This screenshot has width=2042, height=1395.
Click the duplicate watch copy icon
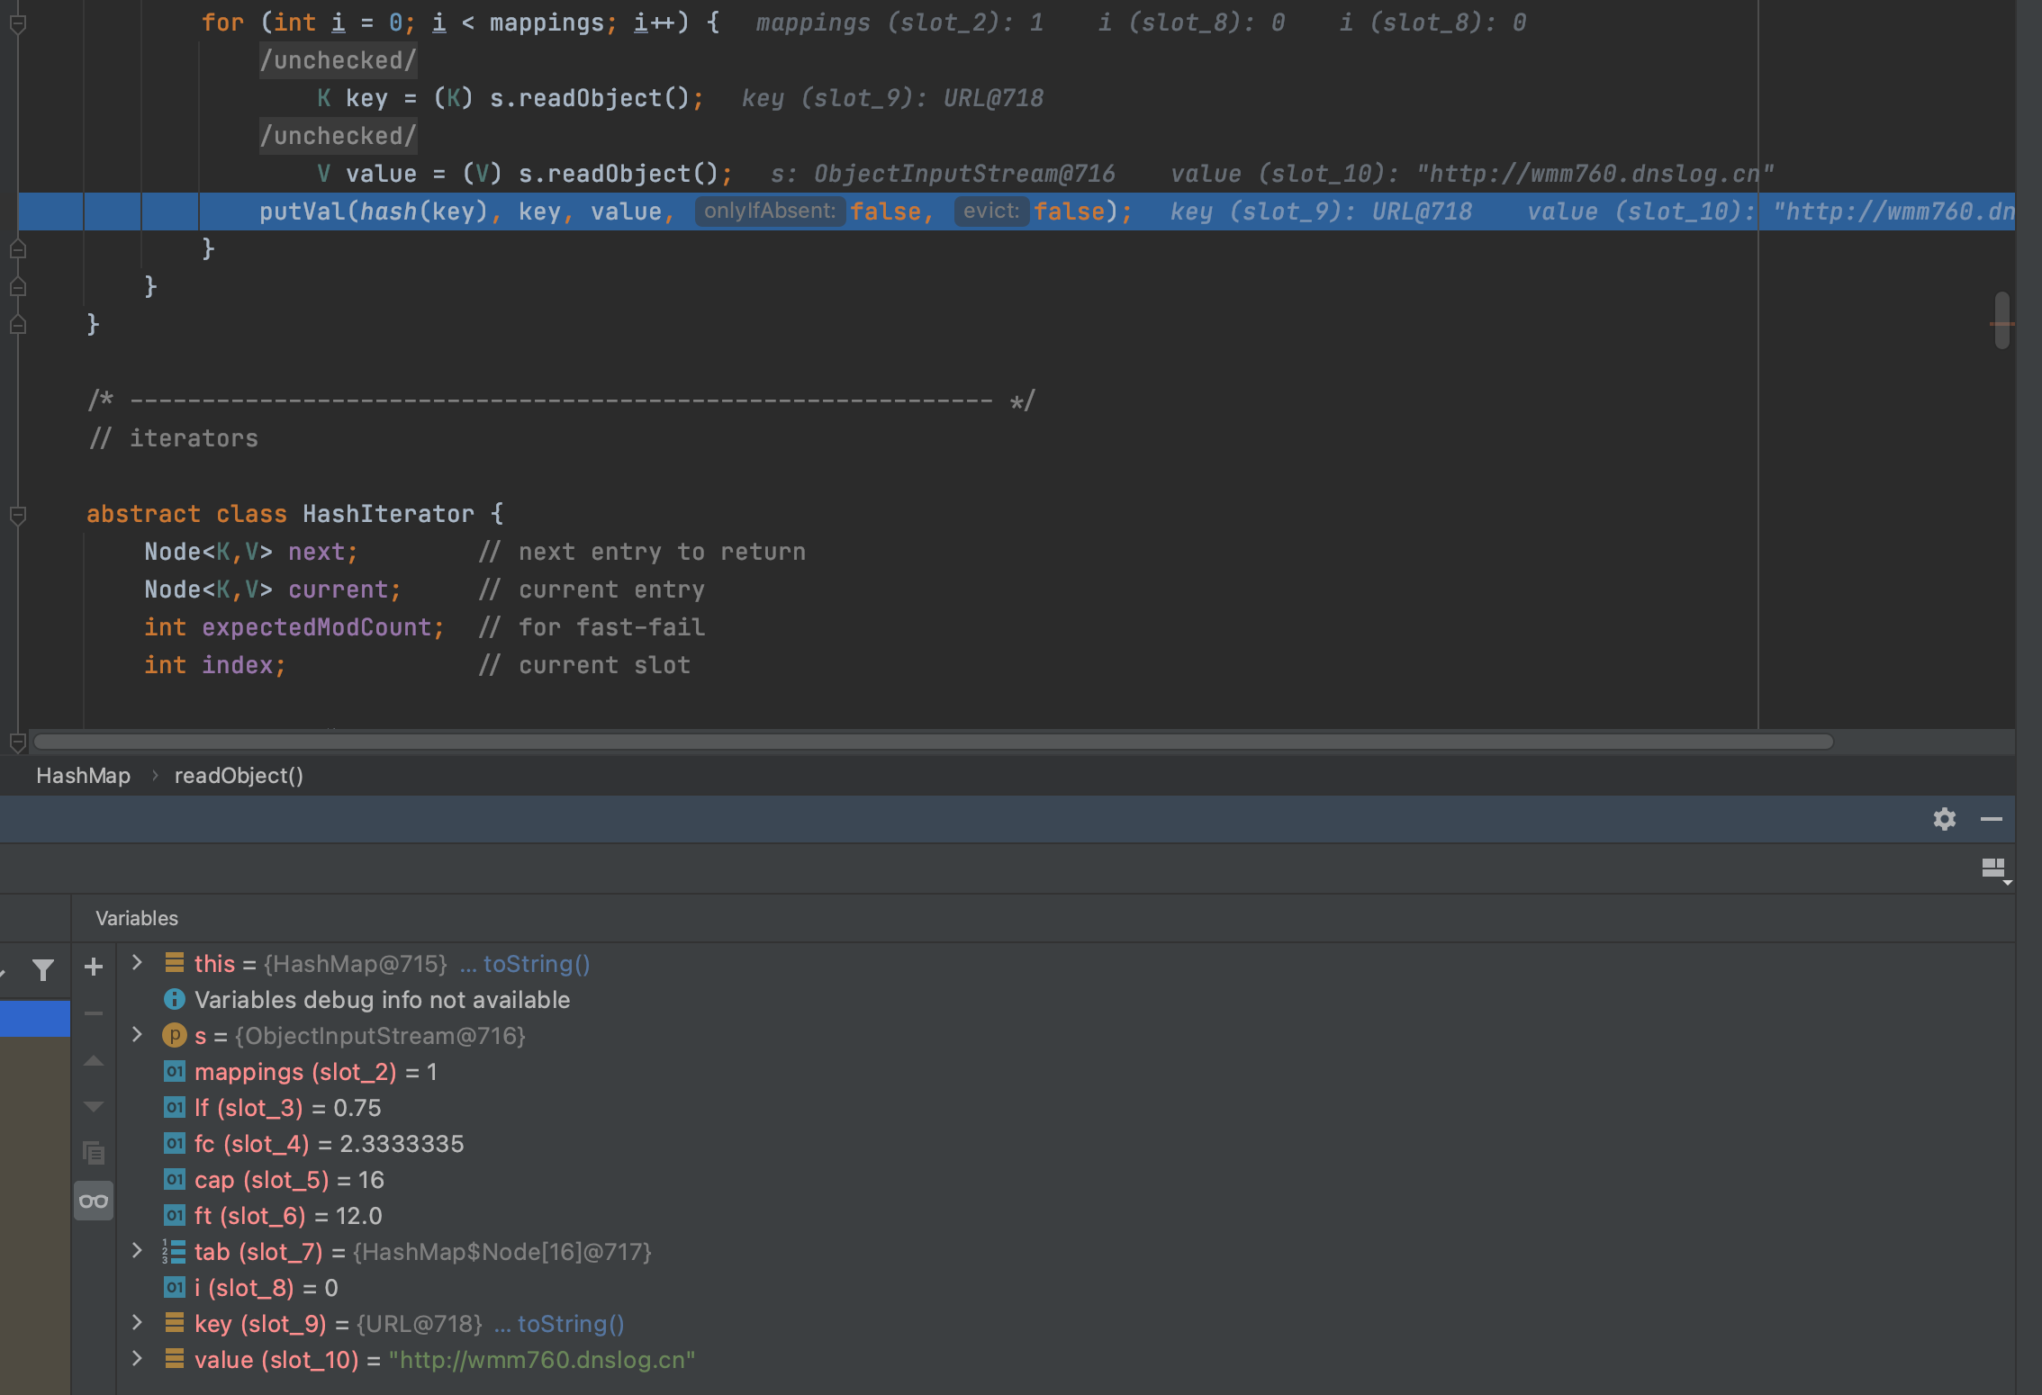click(x=94, y=1153)
